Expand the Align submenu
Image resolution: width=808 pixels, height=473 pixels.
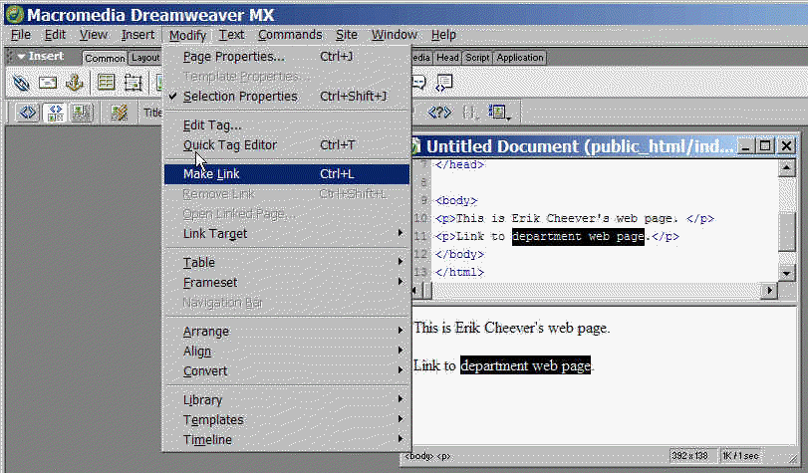pyautogui.click(x=286, y=351)
